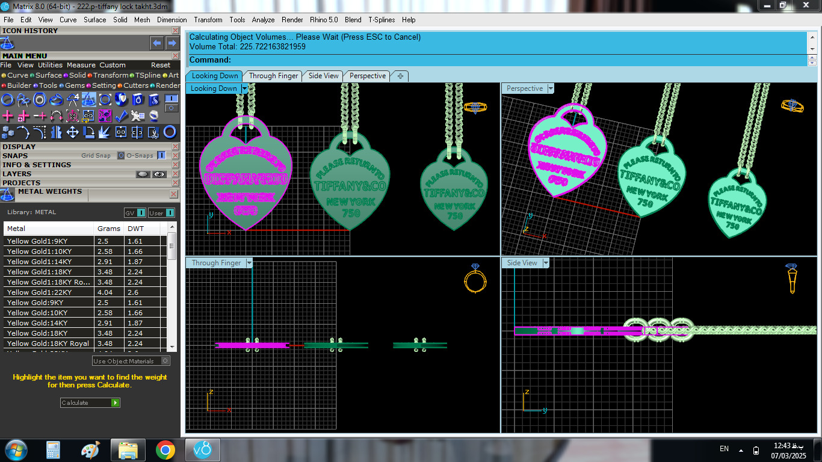Open the blue book with ring icon
The width and height of the screenshot is (822, 462).
tap(137, 100)
